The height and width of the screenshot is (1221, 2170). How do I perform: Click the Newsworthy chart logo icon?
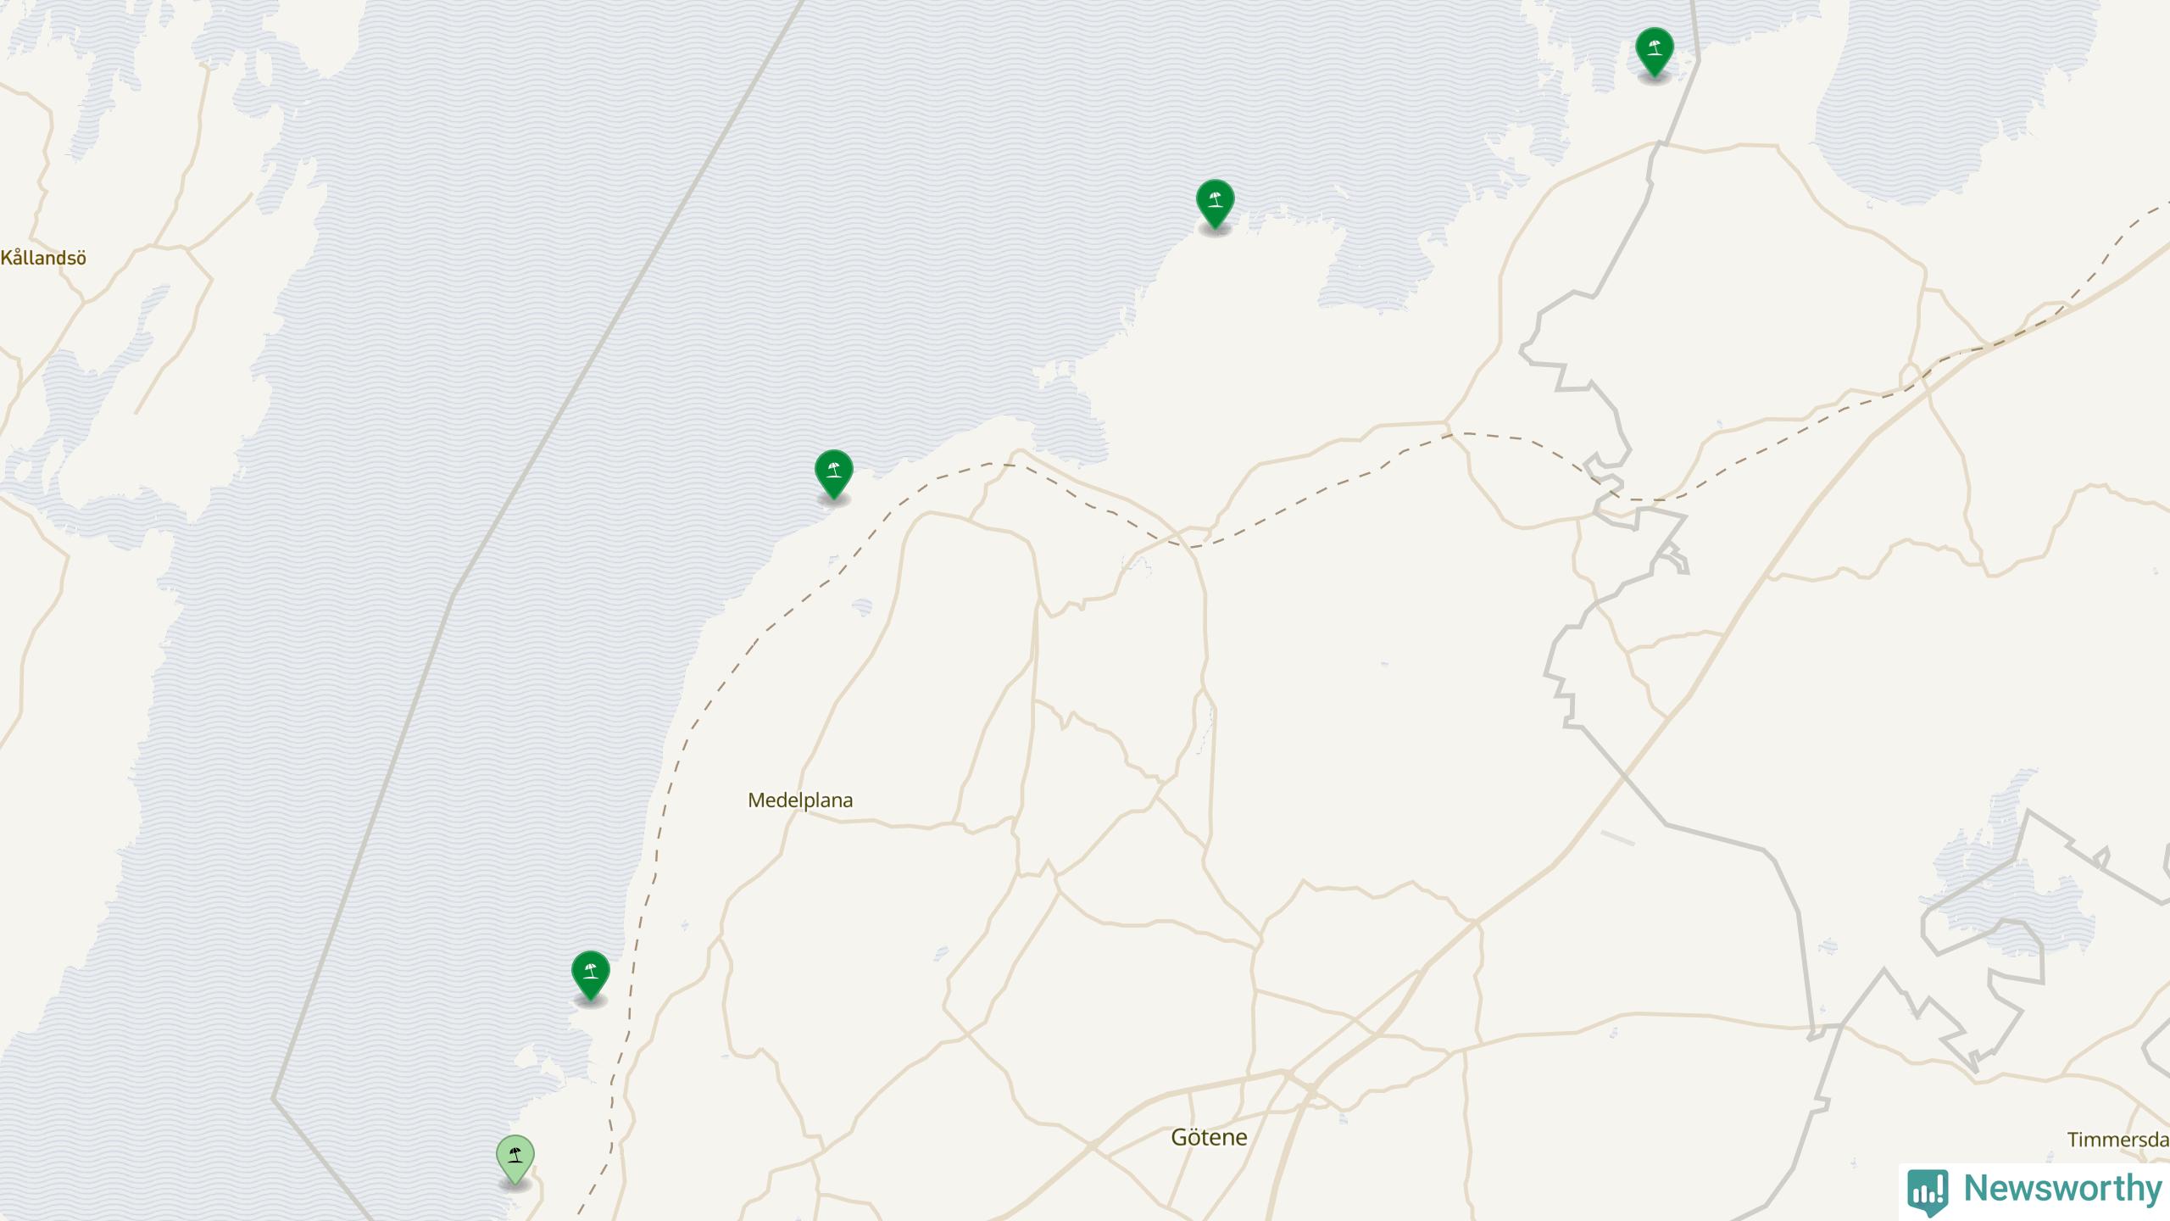[1928, 1191]
